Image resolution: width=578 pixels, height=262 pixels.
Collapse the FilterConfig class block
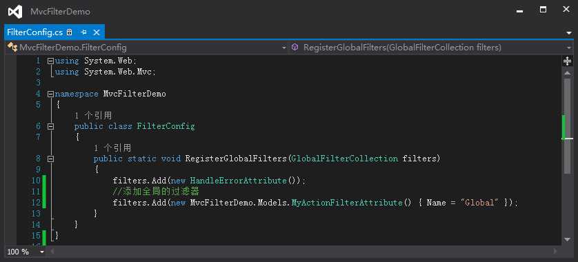tap(50, 126)
